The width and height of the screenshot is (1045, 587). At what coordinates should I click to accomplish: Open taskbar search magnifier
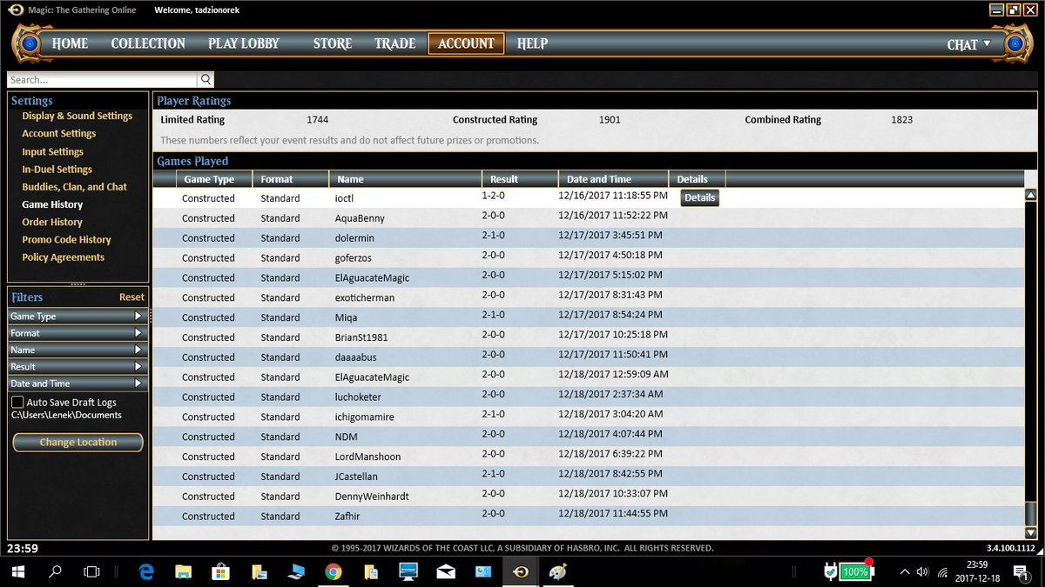(55, 571)
